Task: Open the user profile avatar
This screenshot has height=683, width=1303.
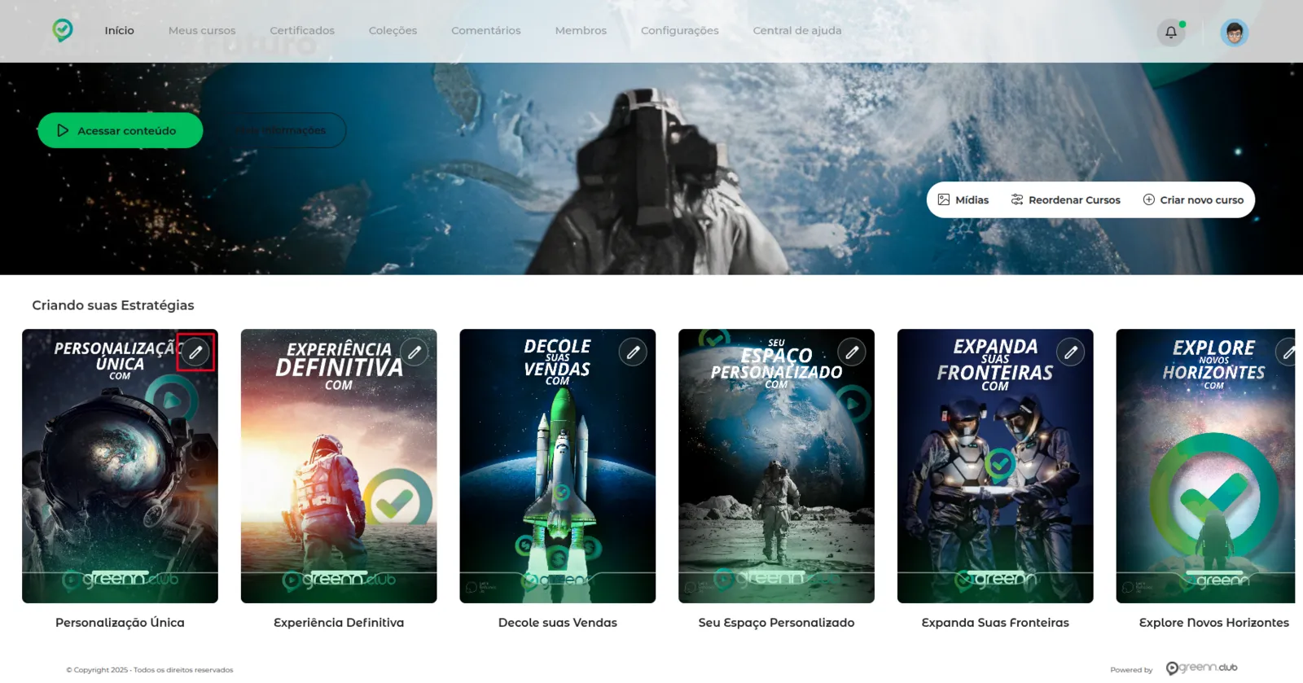Action: pos(1234,33)
